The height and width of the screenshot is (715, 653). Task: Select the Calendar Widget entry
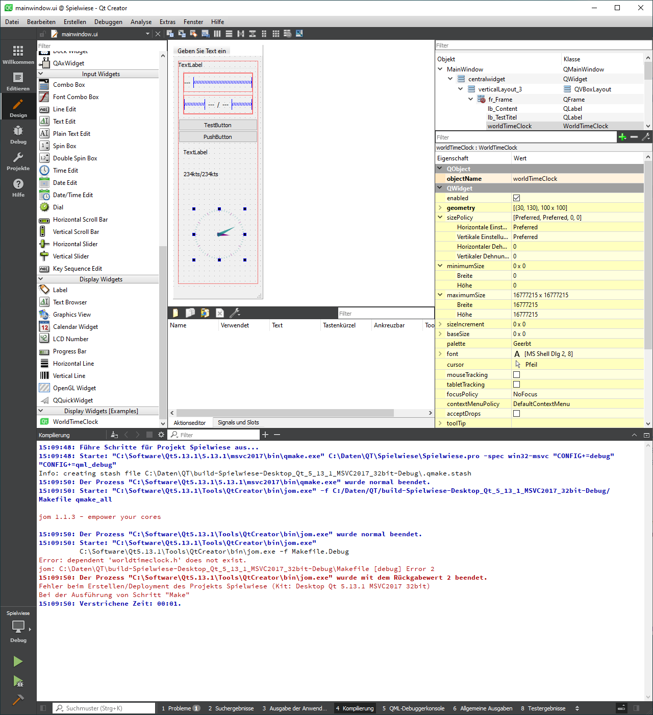(x=76, y=327)
